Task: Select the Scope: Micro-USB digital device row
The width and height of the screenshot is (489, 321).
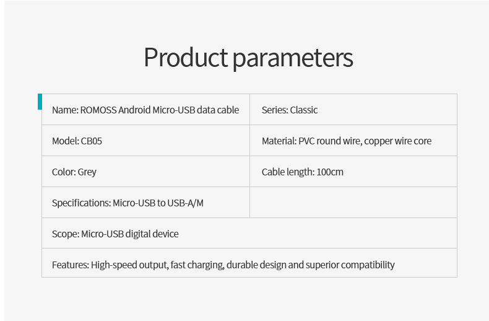Action: [x=249, y=233]
